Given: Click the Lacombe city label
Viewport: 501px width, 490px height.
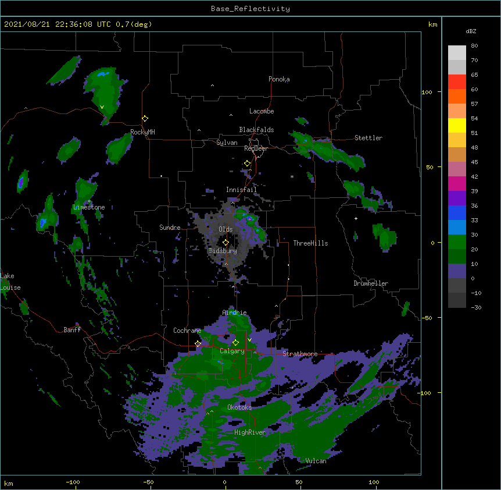Looking at the screenshot, I should click(x=262, y=111).
